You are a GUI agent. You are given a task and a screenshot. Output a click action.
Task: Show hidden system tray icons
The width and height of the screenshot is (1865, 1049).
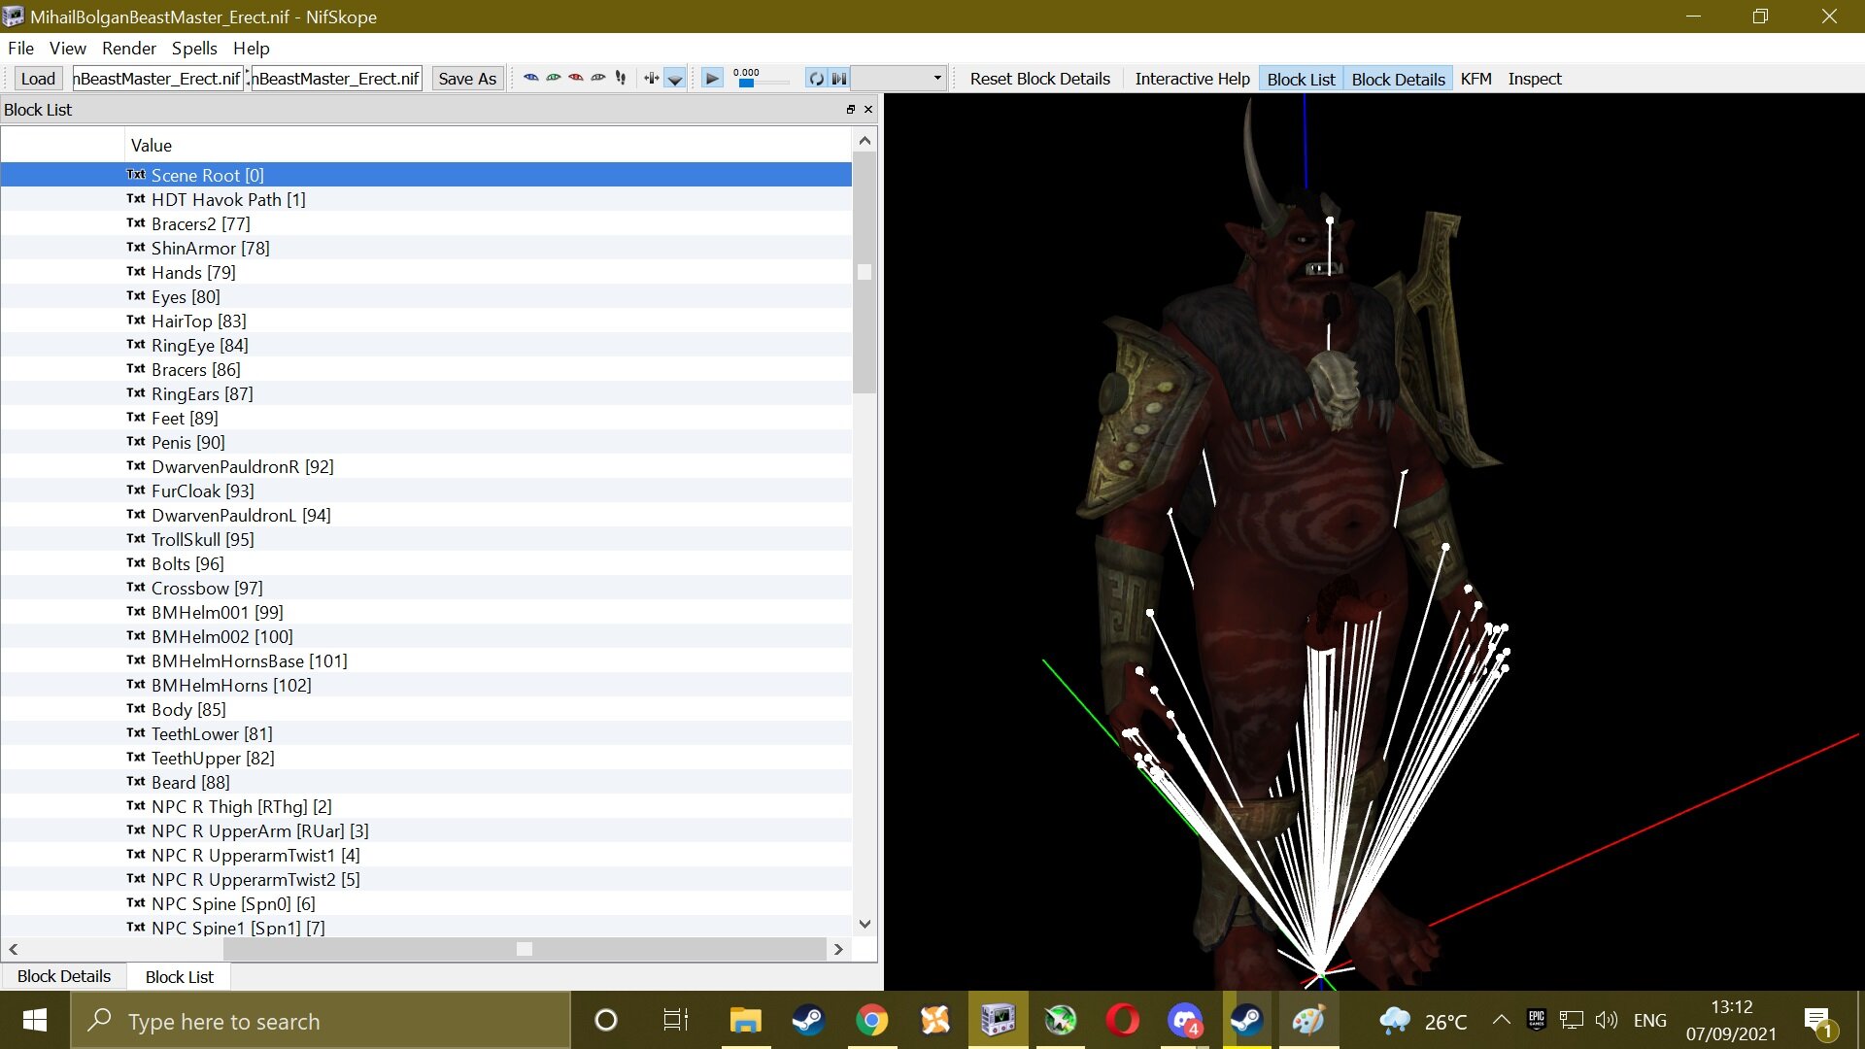point(1501,1020)
